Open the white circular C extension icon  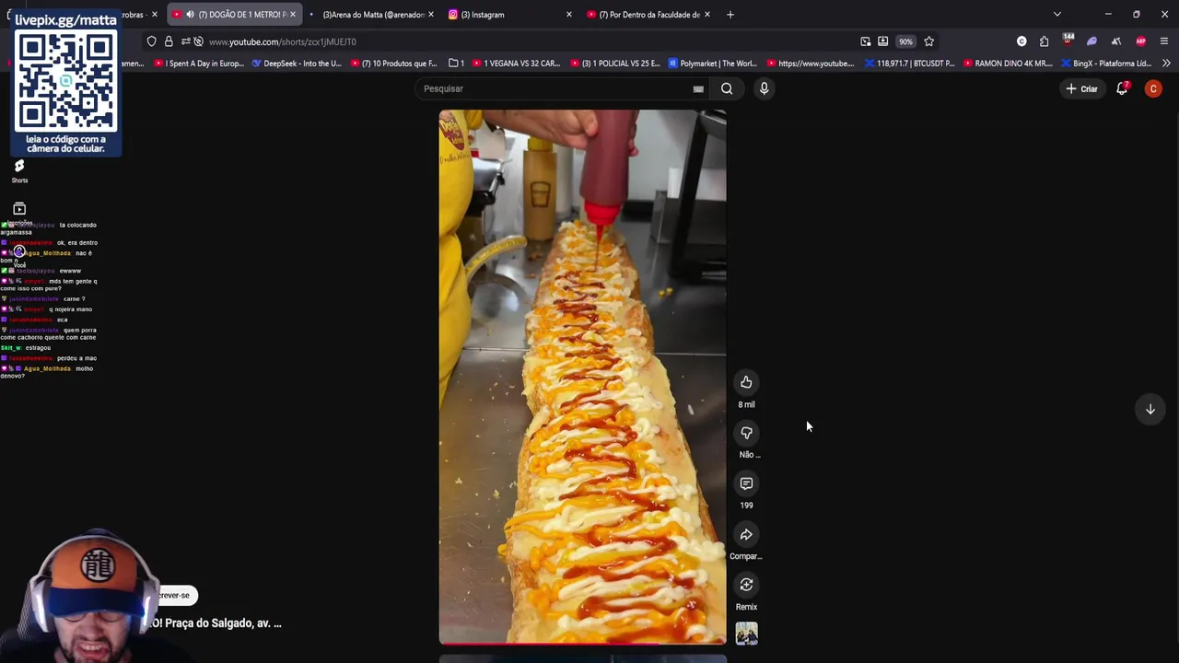[1021, 41]
